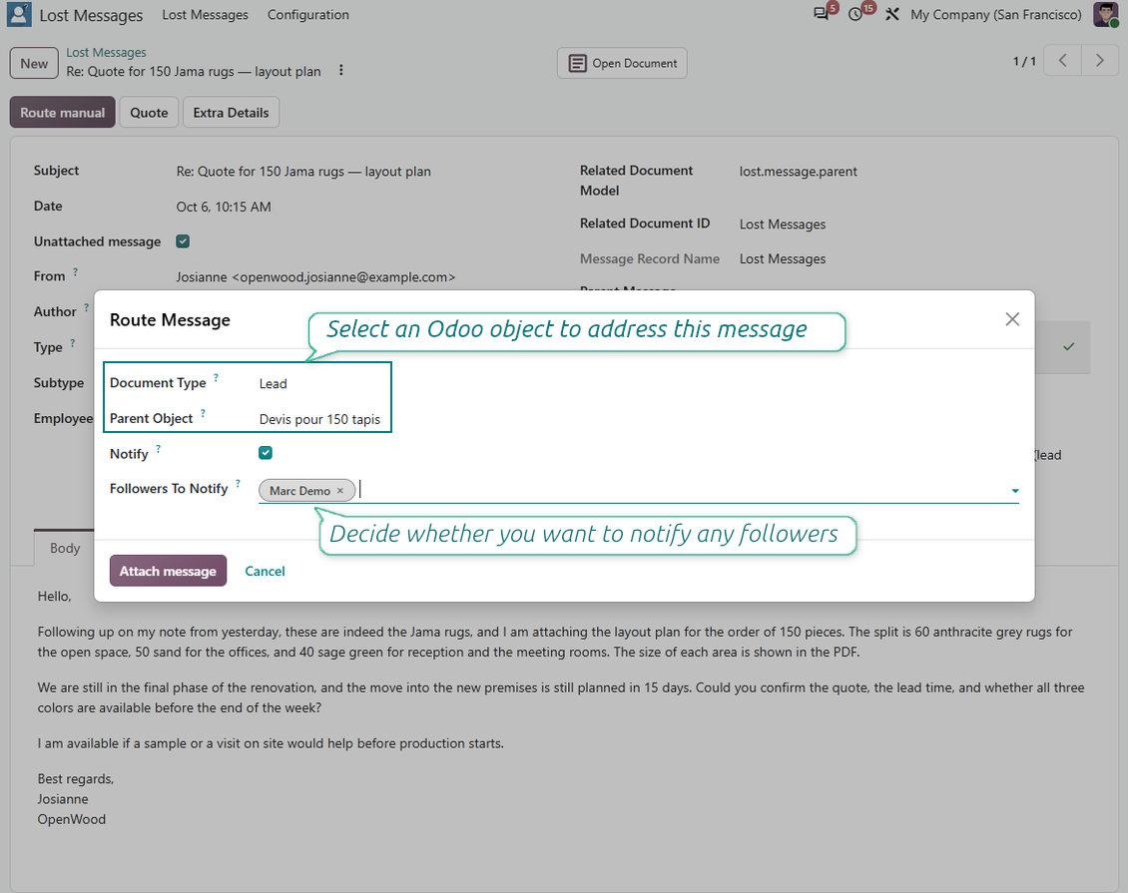
Task: Open the Lost Messages menu item
Action: click(x=205, y=14)
